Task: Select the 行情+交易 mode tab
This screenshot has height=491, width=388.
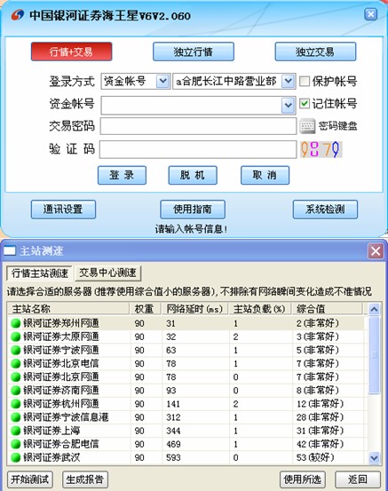Action: (x=71, y=51)
